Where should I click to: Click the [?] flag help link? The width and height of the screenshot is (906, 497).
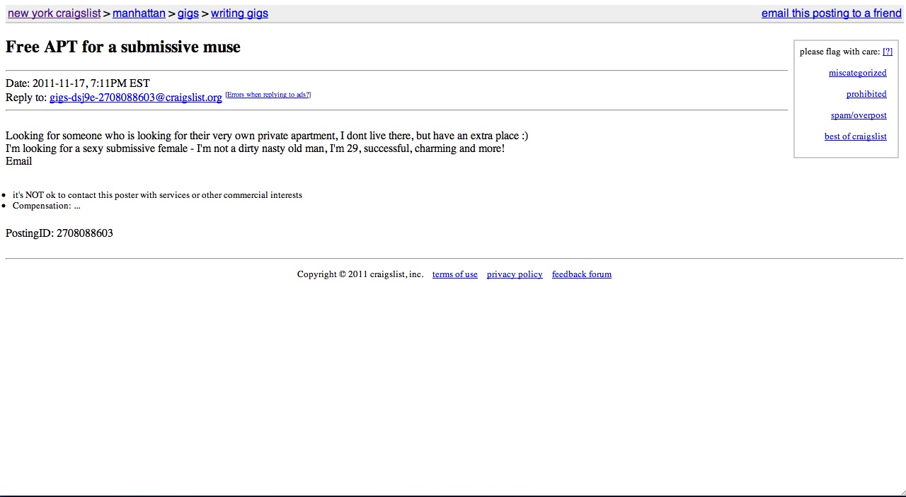coord(887,52)
